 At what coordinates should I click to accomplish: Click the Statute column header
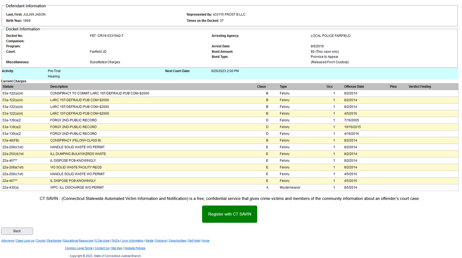pyautogui.click(x=8, y=87)
